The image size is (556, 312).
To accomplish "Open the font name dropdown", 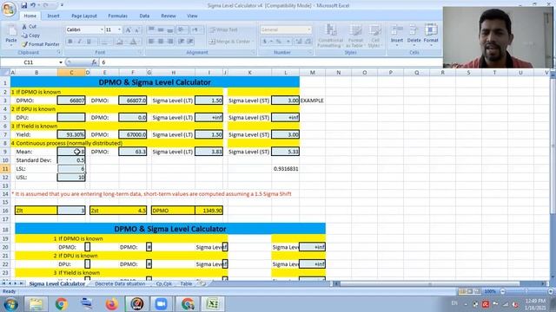I will (102, 29).
